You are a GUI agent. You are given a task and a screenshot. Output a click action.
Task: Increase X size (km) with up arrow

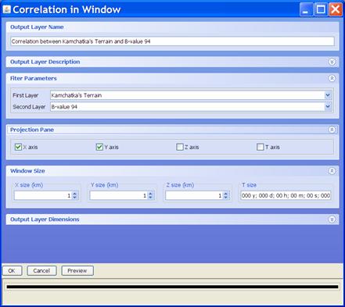coord(74,194)
